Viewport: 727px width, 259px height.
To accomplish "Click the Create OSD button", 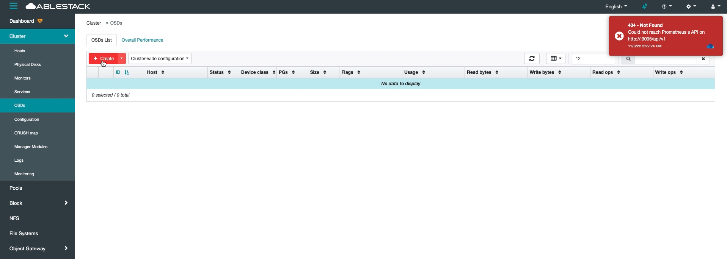I will click(x=103, y=58).
